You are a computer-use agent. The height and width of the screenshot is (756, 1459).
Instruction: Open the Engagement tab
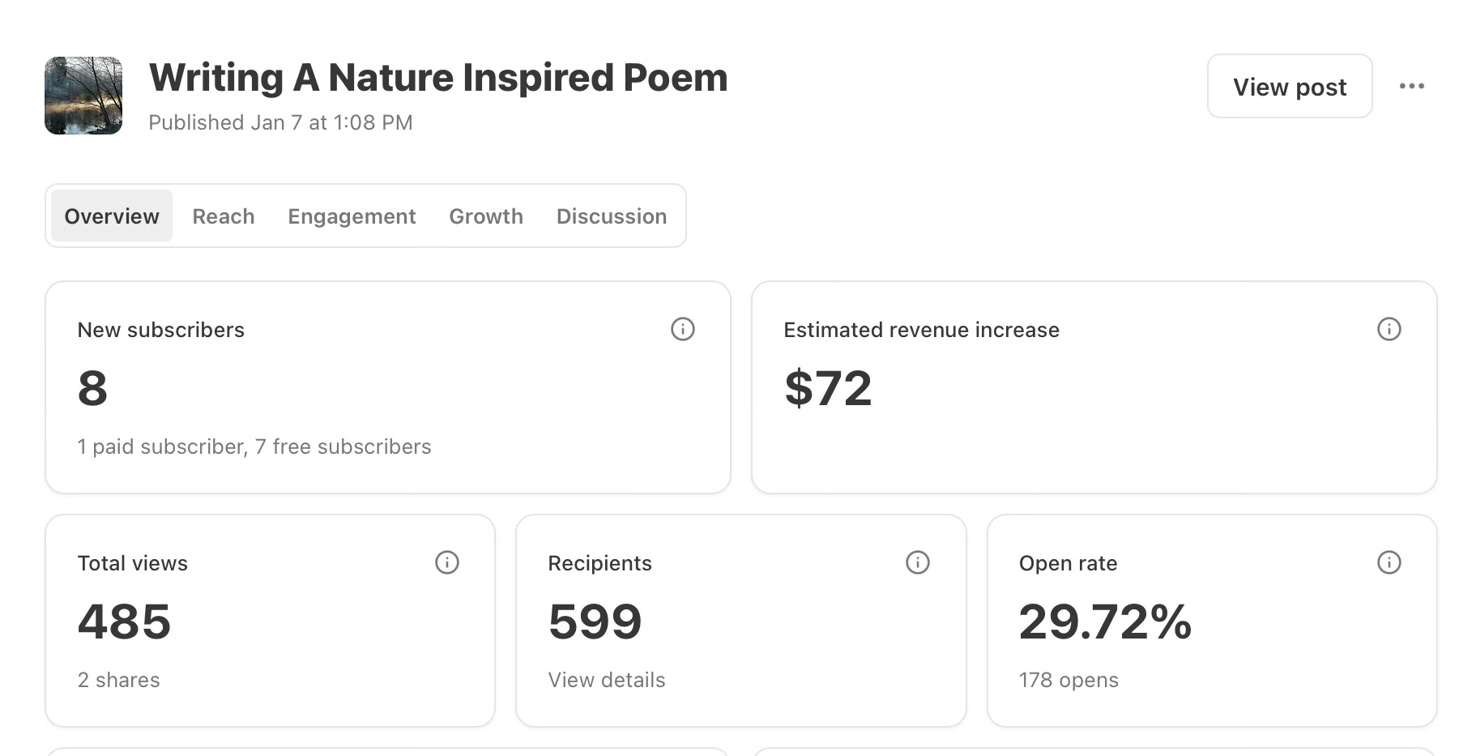(x=352, y=216)
